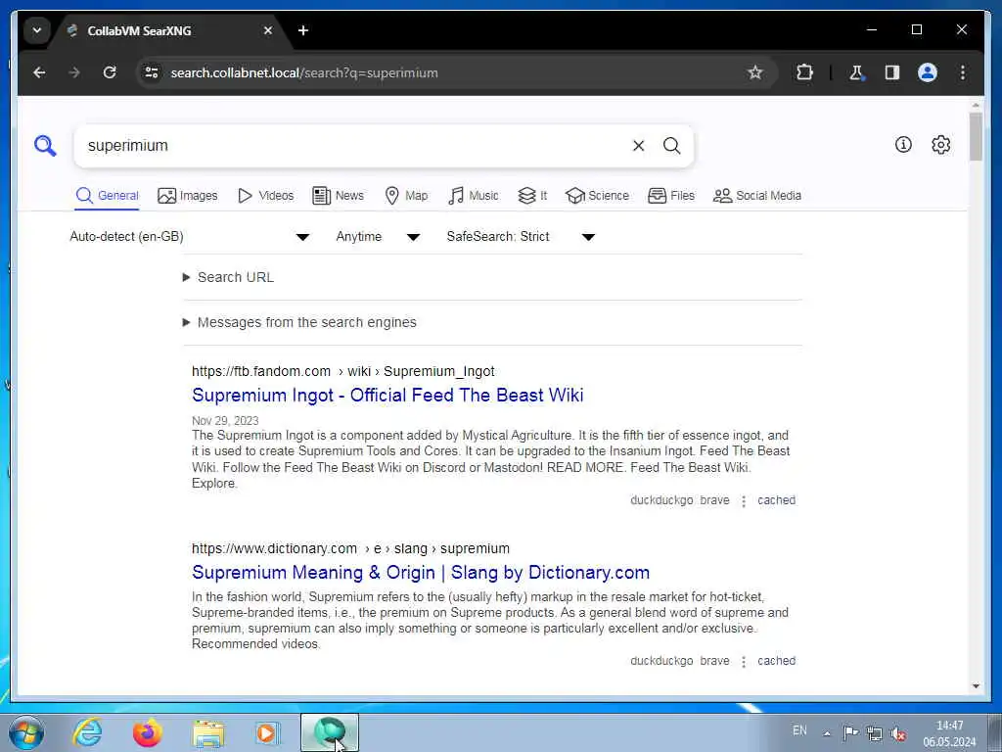1002x752 pixels.
Task: Open cached link for Supremium Ingot result
Action: (x=776, y=500)
